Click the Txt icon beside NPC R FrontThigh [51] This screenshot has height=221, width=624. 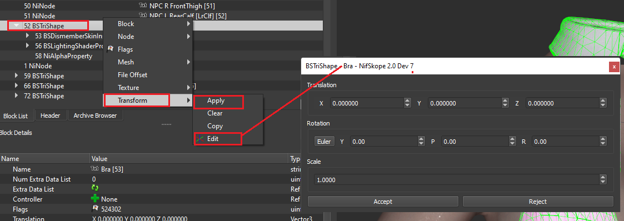143,6
